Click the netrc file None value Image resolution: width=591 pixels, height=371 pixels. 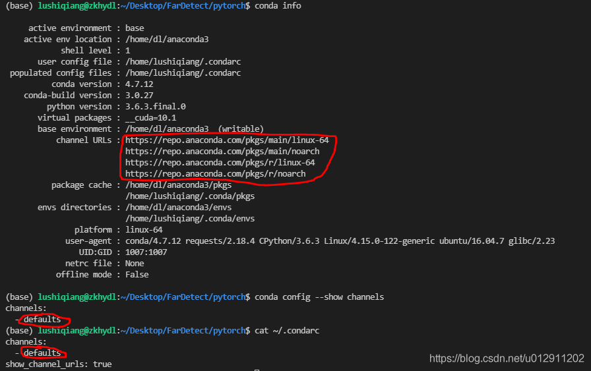(135, 264)
